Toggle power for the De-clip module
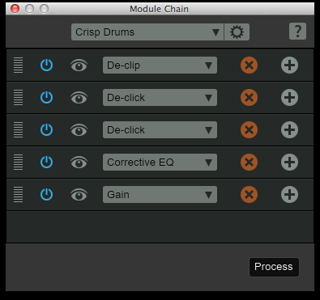The height and width of the screenshot is (300, 320). 46,65
